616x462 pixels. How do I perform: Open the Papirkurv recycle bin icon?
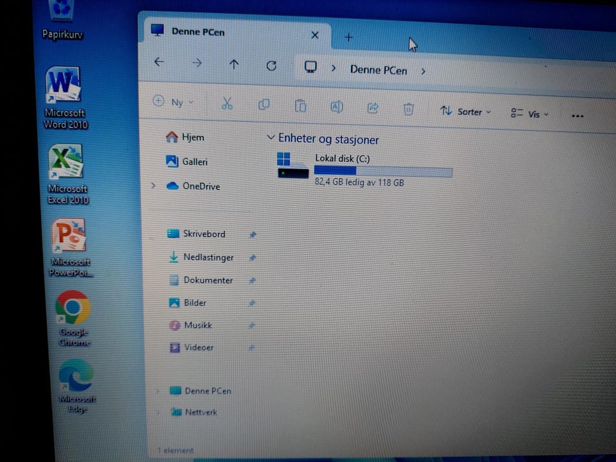tap(62, 20)
